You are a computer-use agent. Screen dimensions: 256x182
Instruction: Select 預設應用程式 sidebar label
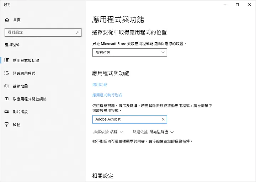[x=24, y=73]
